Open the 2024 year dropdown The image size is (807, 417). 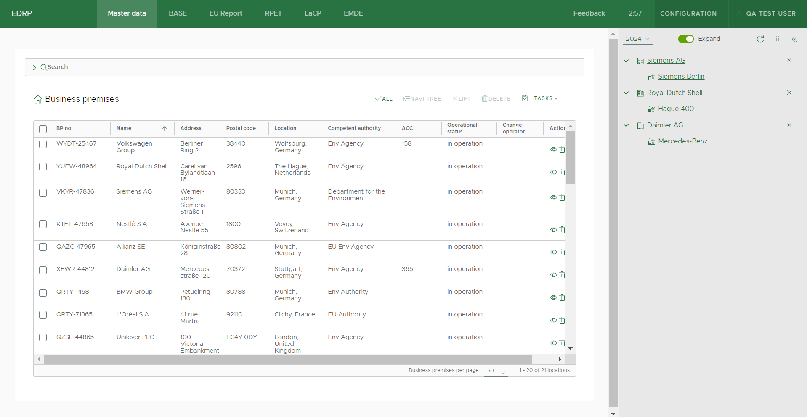point(637,39)
